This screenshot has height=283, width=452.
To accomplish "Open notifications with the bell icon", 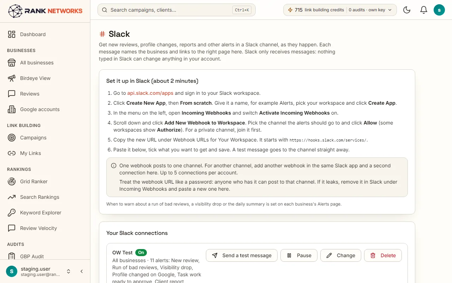I will [x=424, y=10].
